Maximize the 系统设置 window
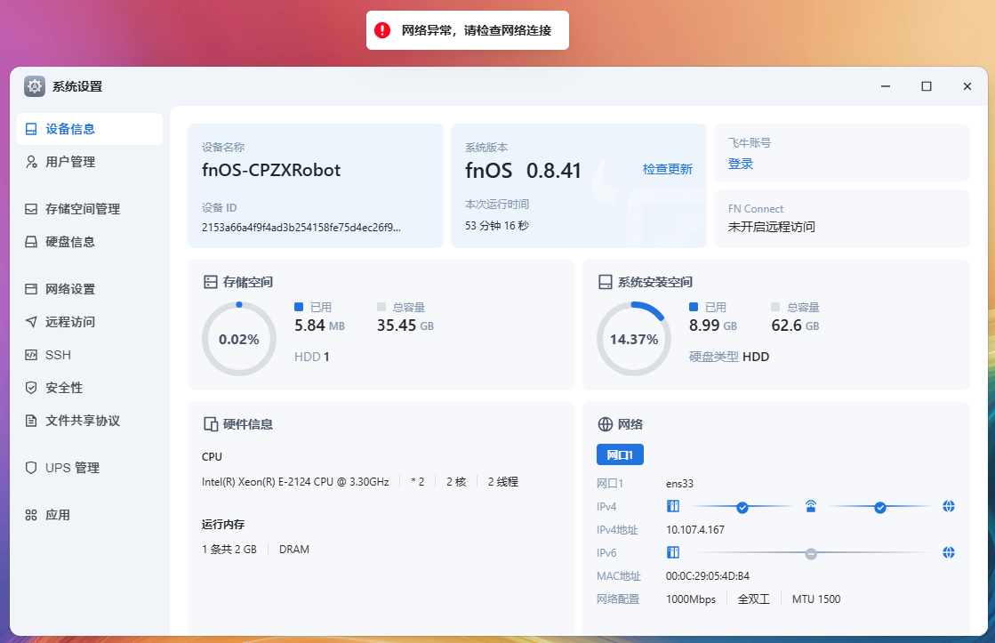The height and width of the screenshot is (643, 995). (927, 86)
